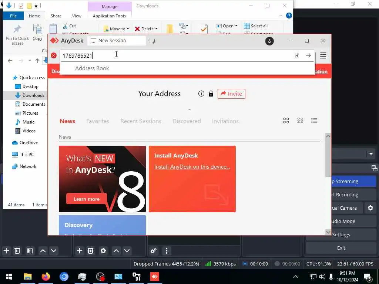Click the remote address input field
This screenshot has height=284, width=379.
[177, 56]
